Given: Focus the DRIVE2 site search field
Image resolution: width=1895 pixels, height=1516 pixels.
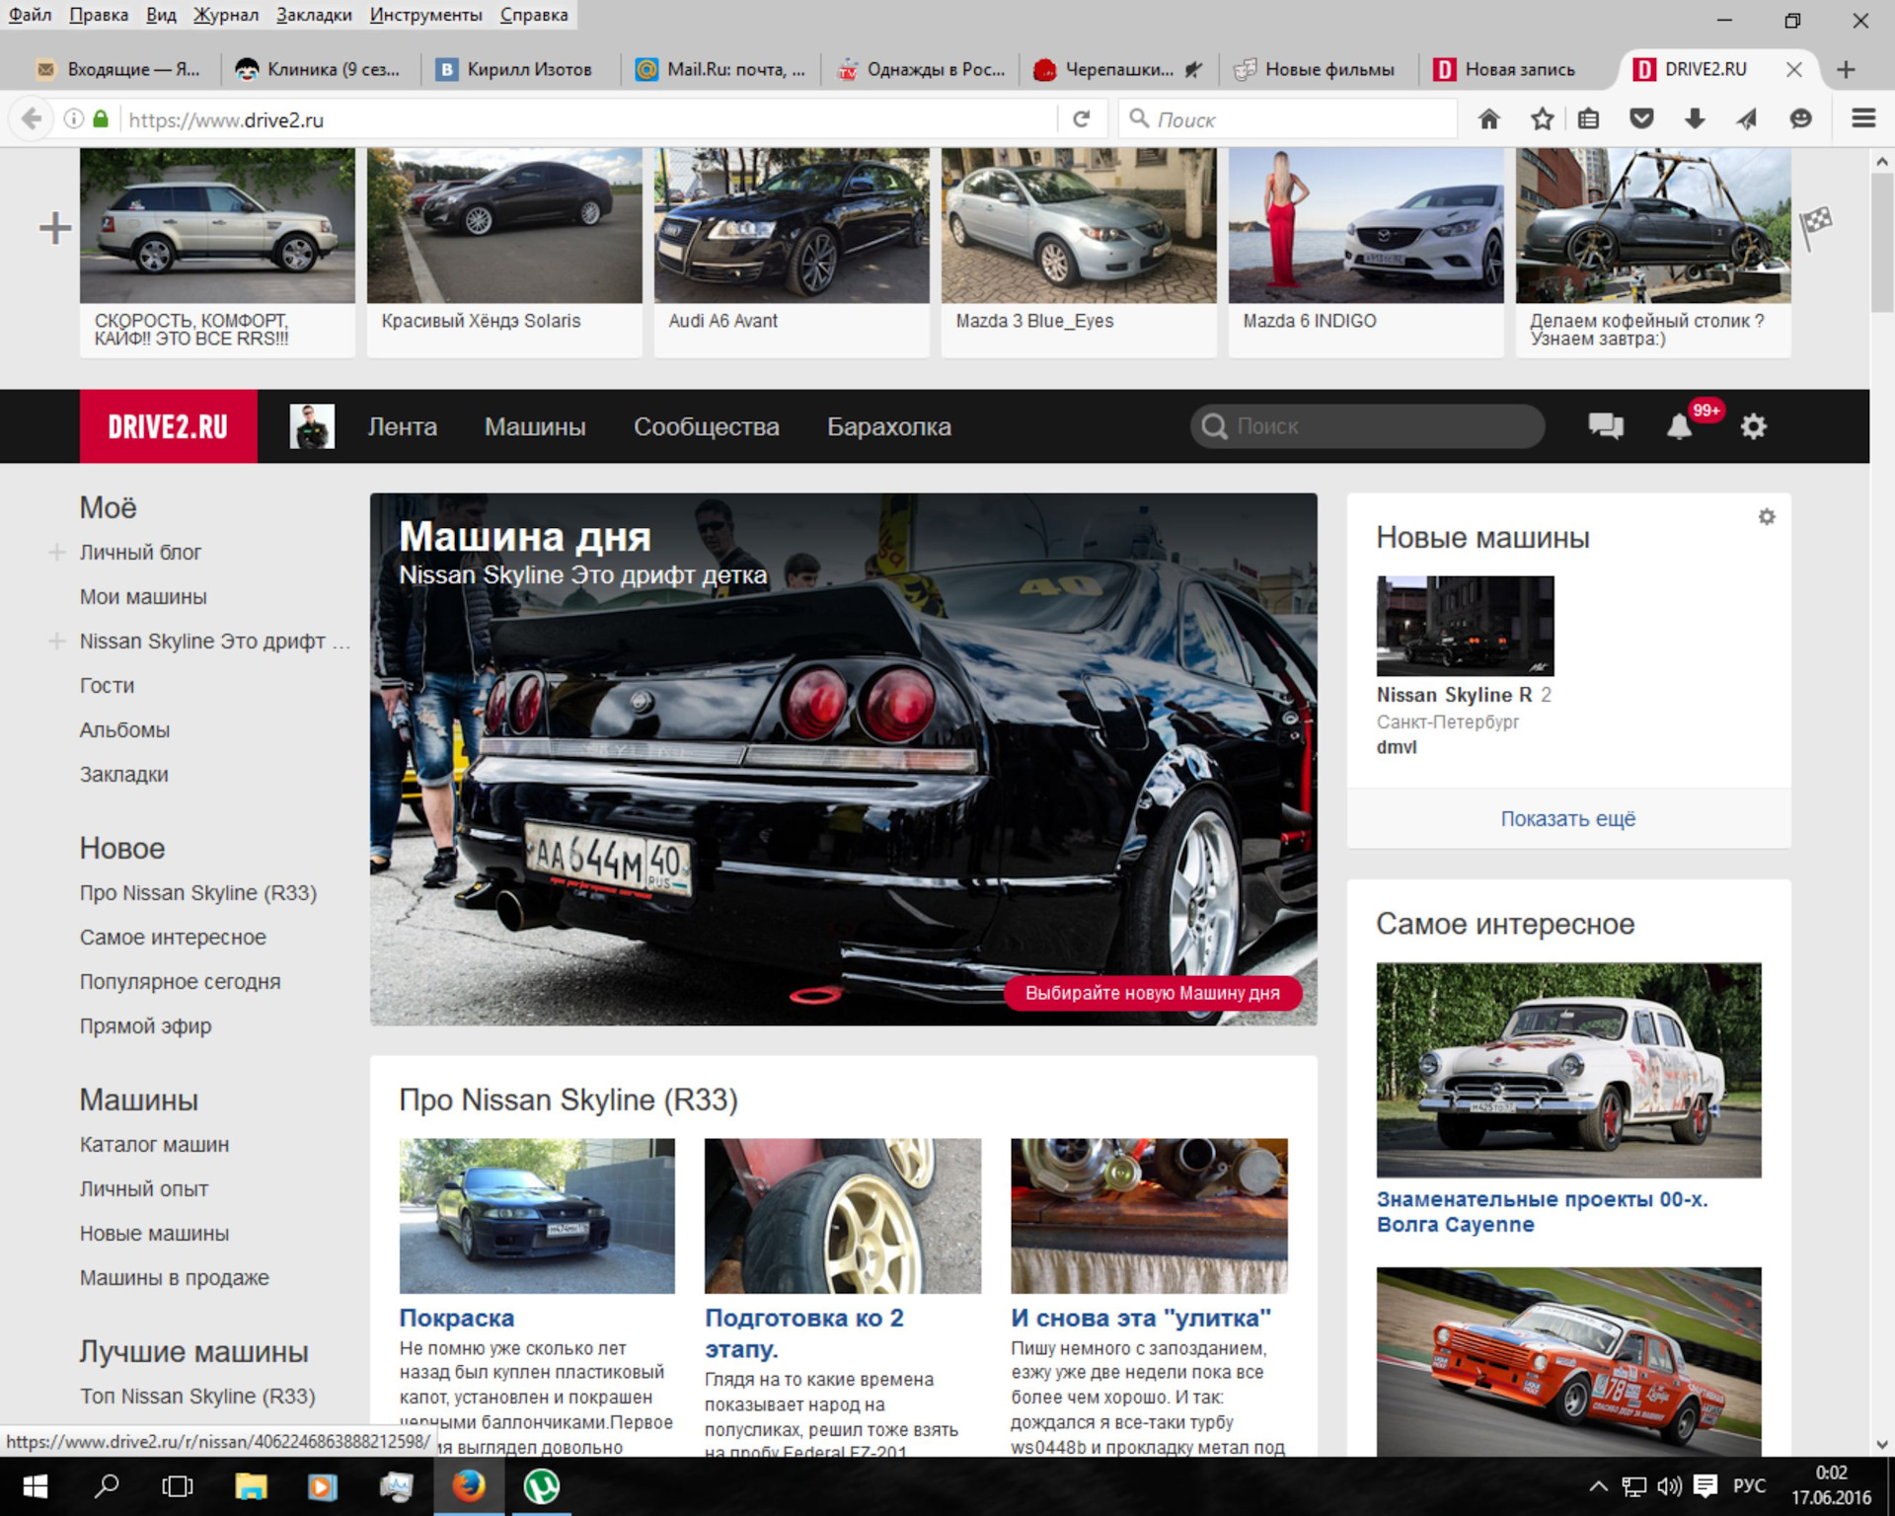Looking at the screenshot, I should tap(1367, 426).
